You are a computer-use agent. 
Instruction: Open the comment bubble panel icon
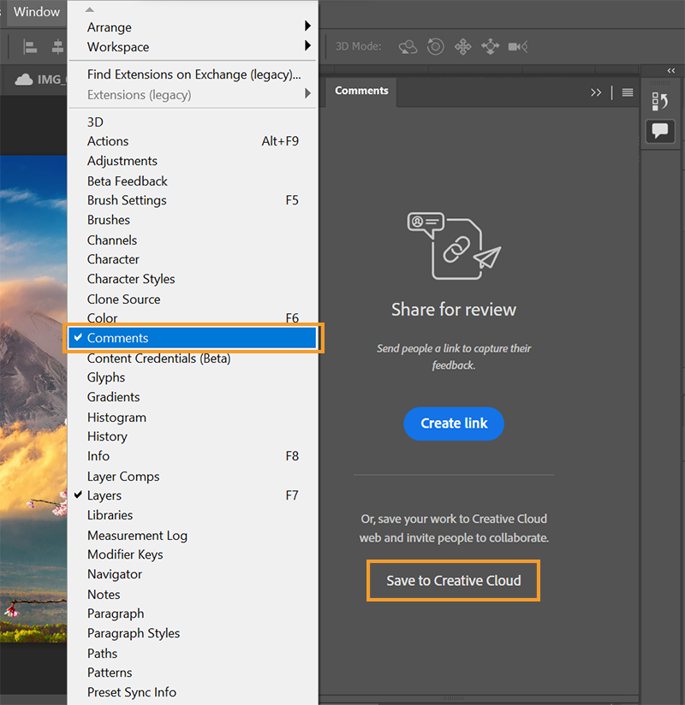click(x=661, y=132)
